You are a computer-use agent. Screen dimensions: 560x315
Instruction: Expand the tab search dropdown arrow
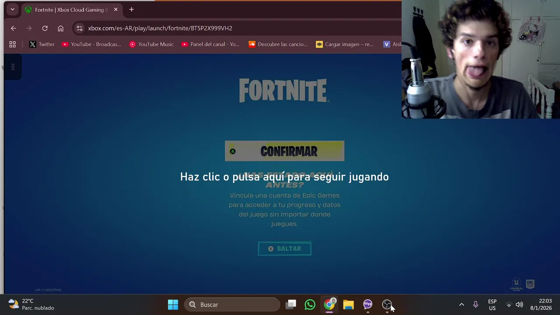coord(12,9)
